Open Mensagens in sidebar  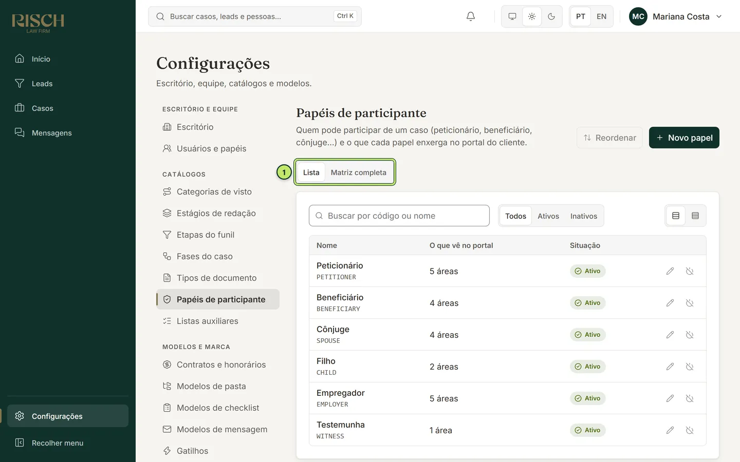68,133
